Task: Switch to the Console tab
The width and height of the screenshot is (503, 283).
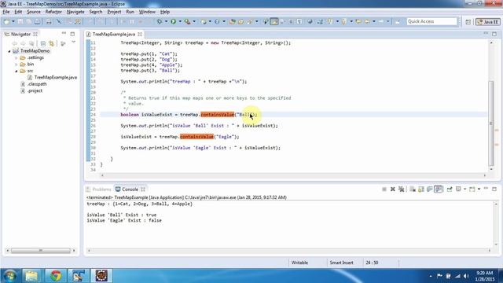Action: click(x=130, y=189)
